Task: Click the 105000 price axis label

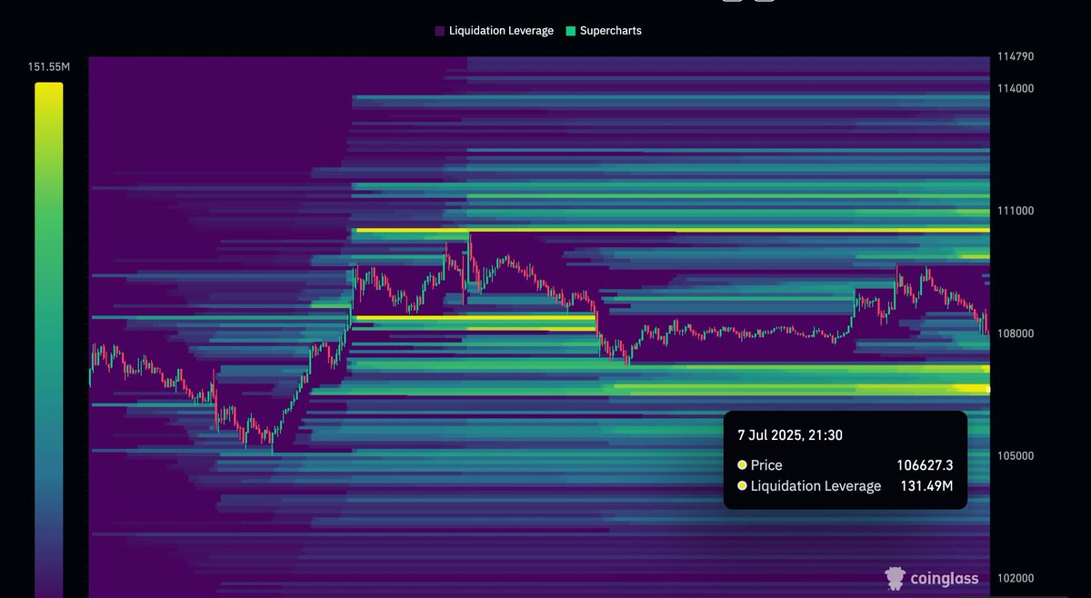Action: point(1016,456)
